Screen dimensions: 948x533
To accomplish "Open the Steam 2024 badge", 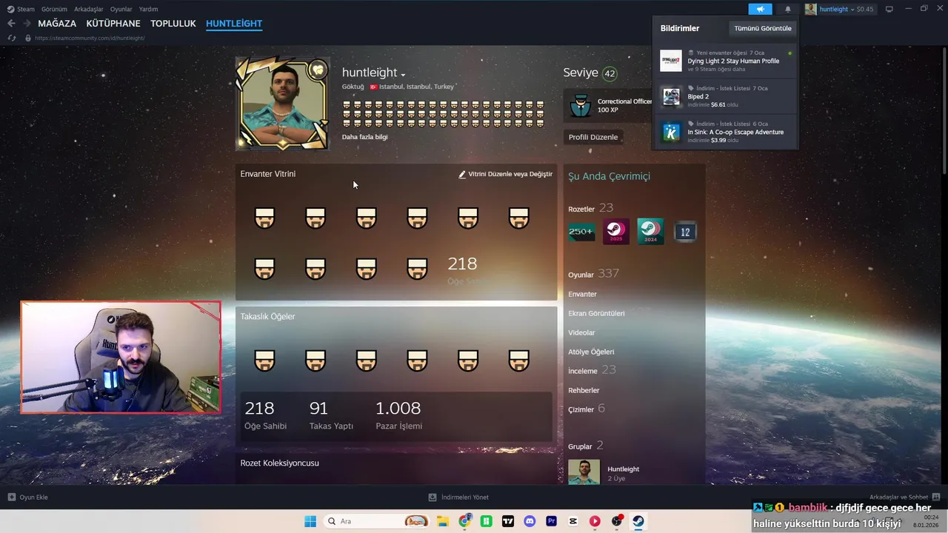I will coord(650,232).
